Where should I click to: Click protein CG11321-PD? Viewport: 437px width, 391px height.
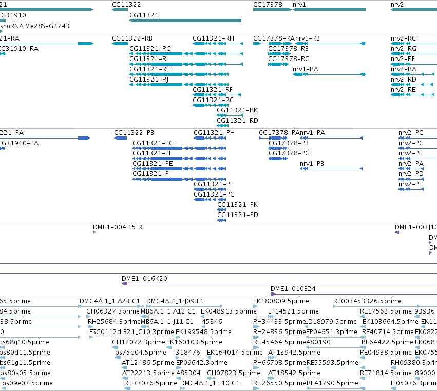coord(238,216)
